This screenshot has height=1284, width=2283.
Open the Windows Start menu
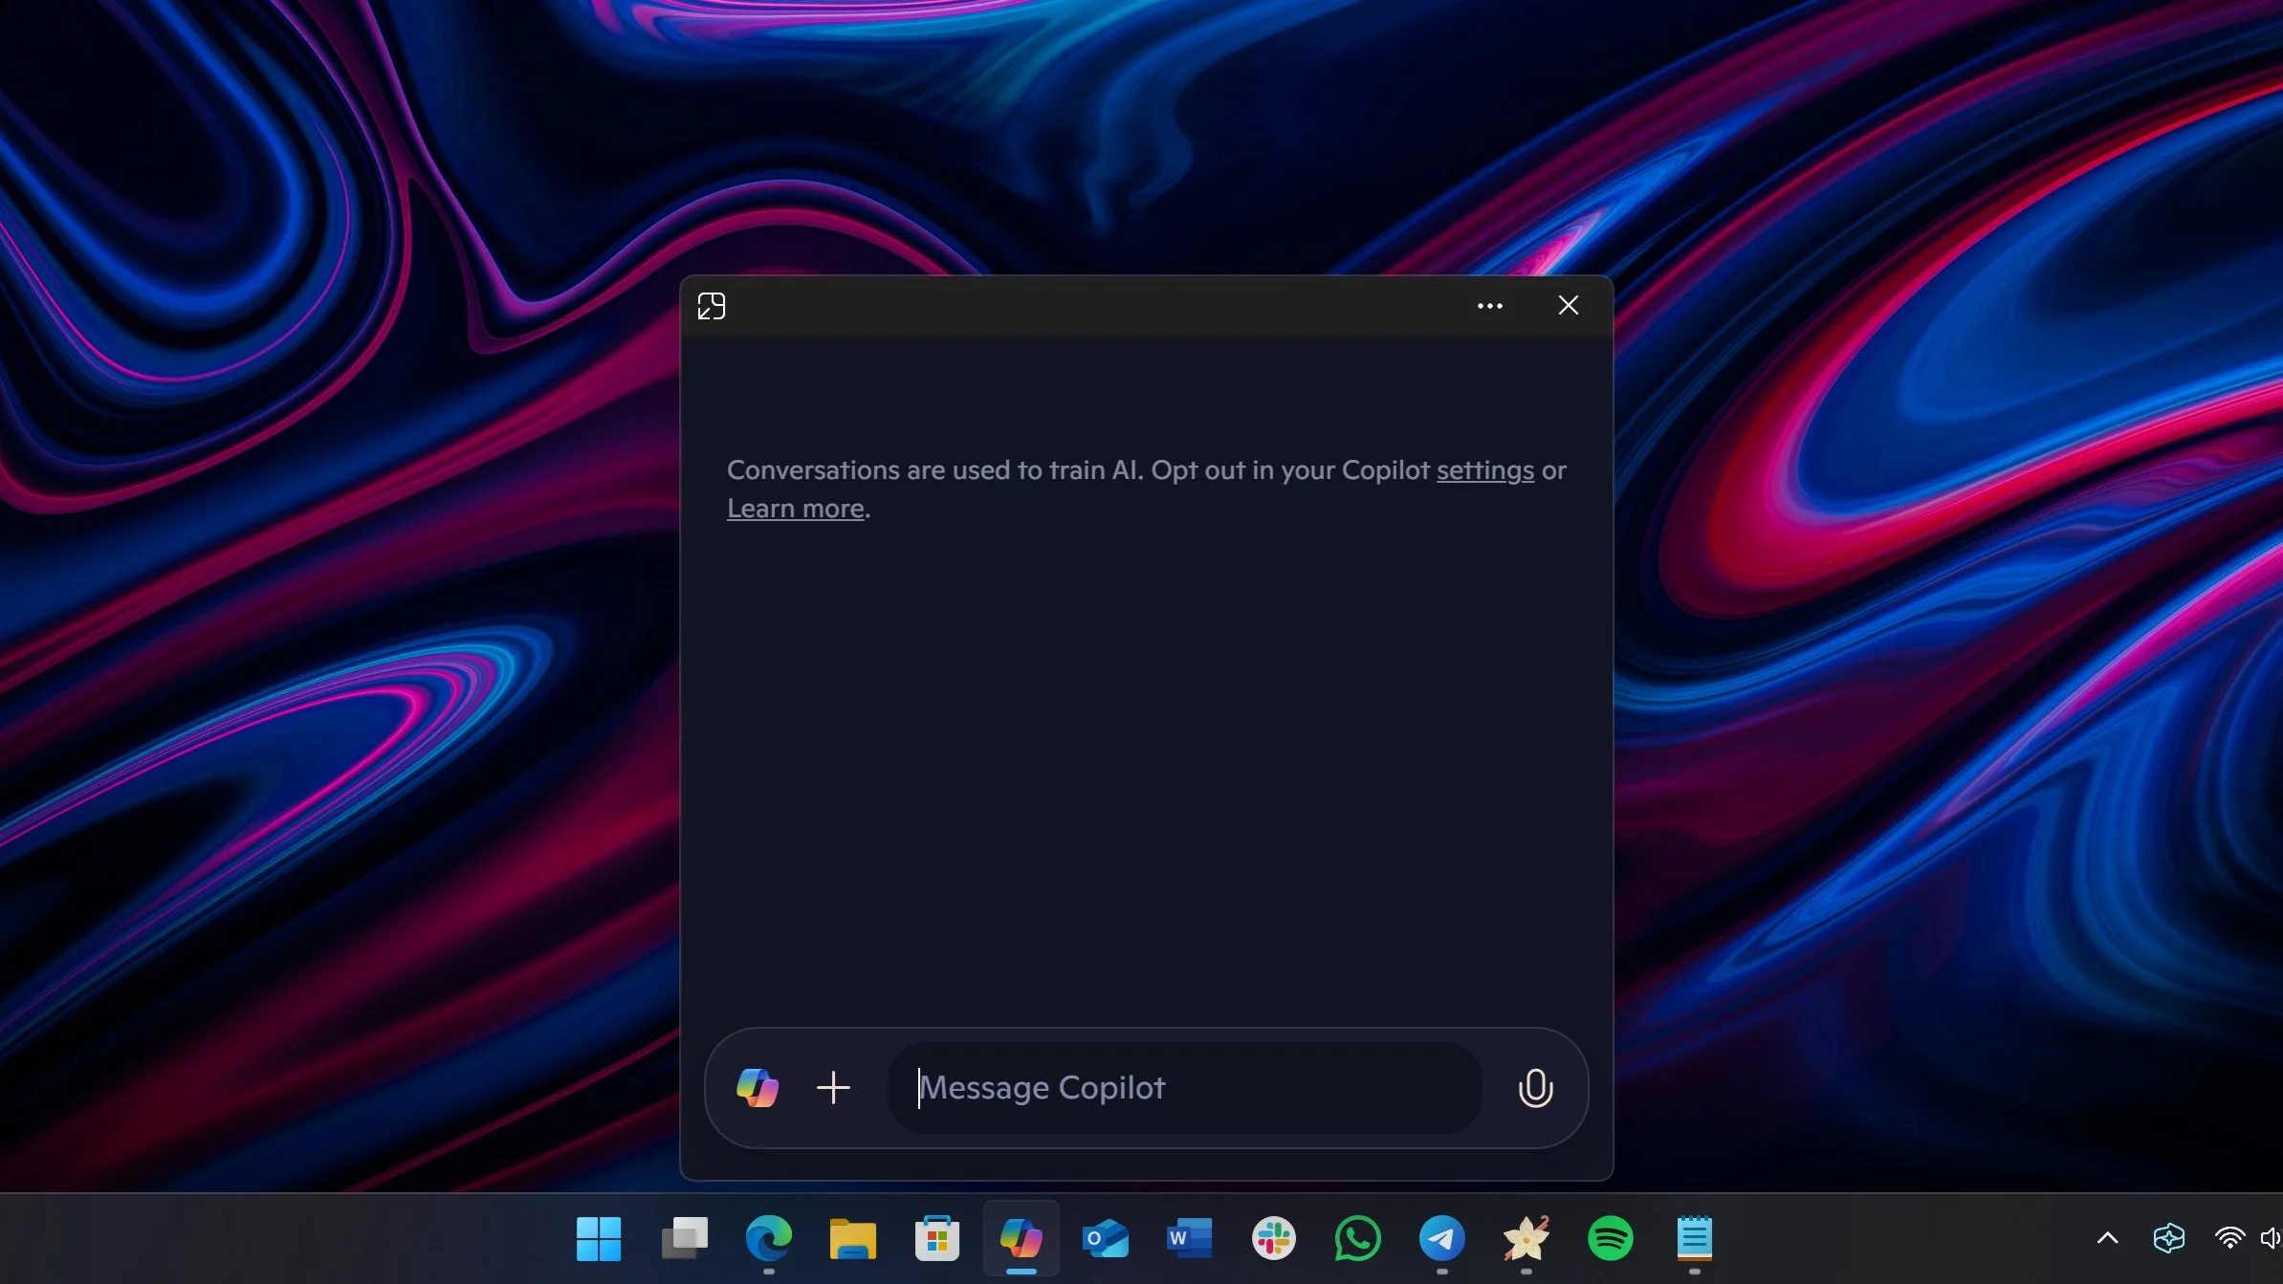(x=599, y=1239)
